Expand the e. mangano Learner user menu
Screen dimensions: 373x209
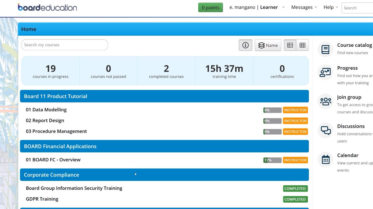[x=257, y=7]
